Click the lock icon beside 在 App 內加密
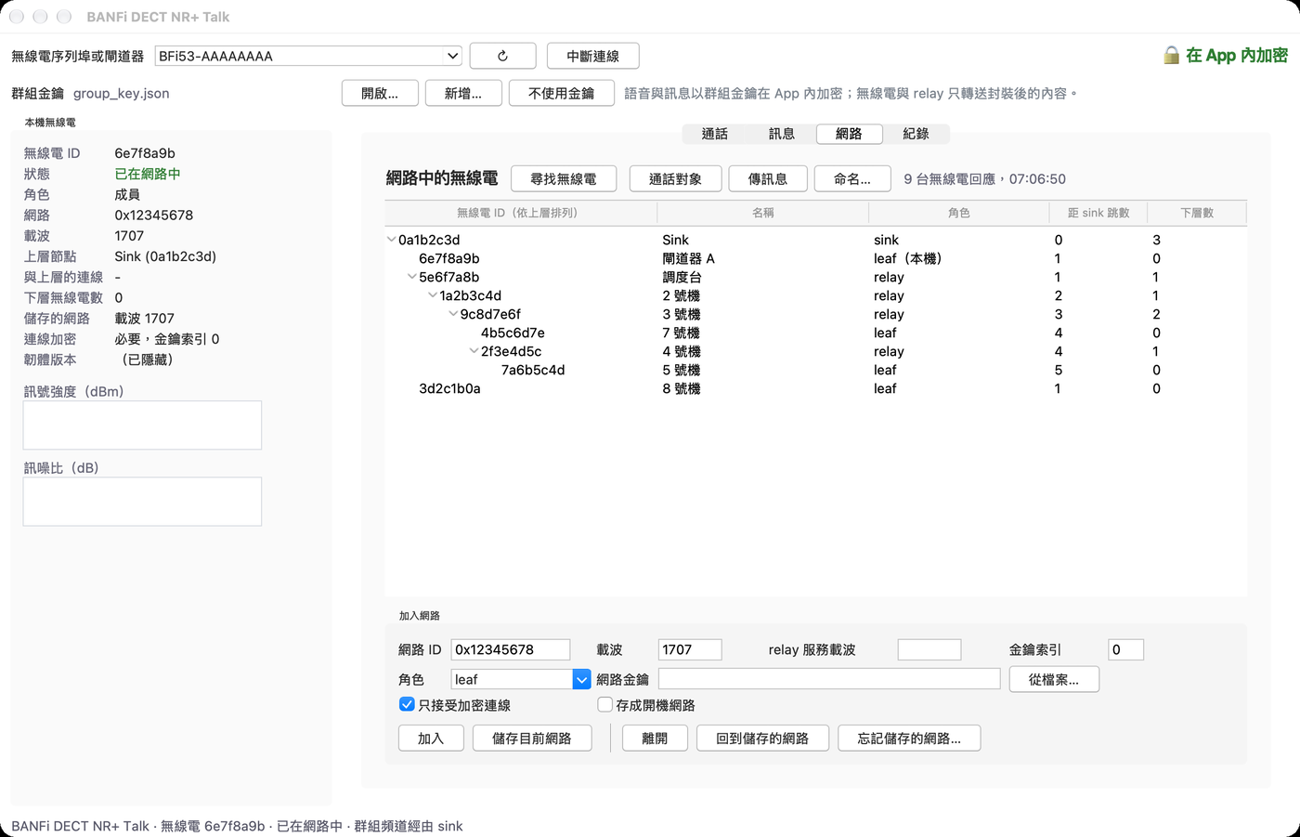1300x837 pixels. pos(1171,56)
